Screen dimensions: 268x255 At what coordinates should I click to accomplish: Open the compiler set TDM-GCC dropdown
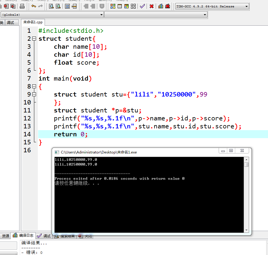tap(212, 6)
